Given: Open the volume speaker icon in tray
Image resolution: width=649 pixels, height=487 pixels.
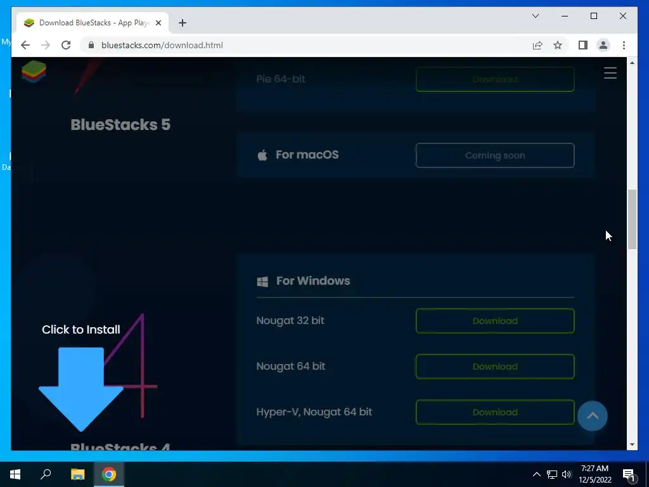Looking at the screenshot, I should (567, 474).
